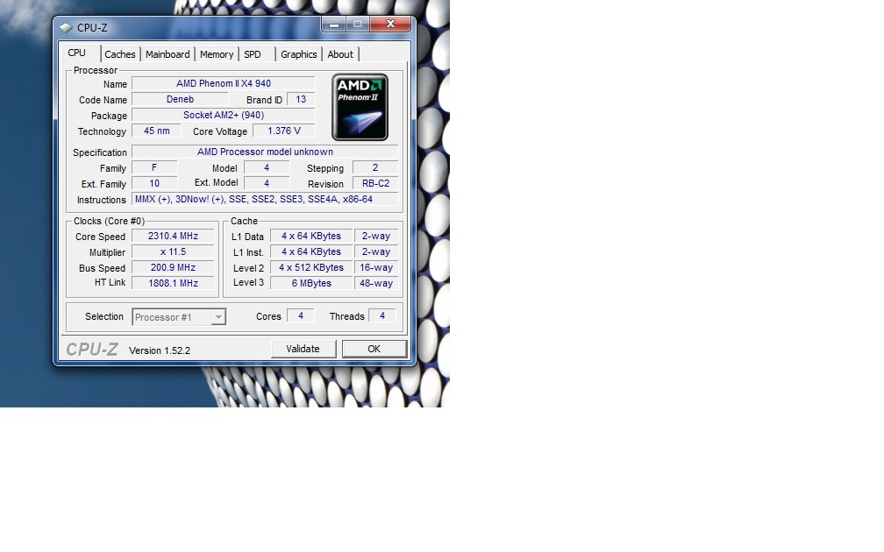Click the Package value 'Socket AM2+ (940)'
Screen dimensions: 884x552
coord(224,115)
